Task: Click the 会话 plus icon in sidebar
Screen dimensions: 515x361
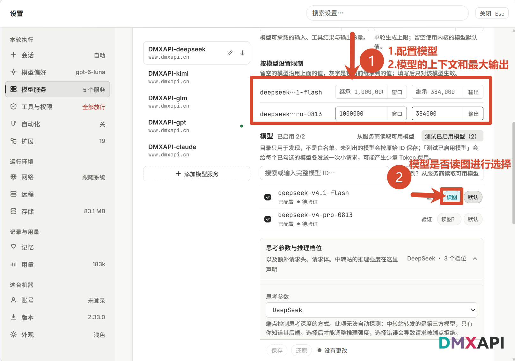Action: coord(13,55)
